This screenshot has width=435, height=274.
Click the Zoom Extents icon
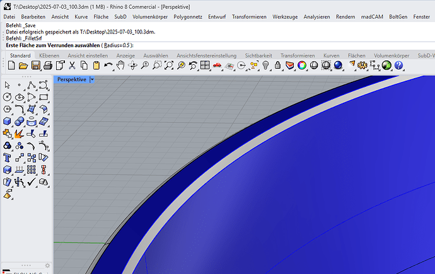(169, 66)
